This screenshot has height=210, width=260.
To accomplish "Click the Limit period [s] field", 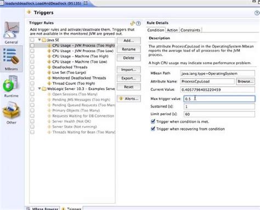I will click(219, 114).
